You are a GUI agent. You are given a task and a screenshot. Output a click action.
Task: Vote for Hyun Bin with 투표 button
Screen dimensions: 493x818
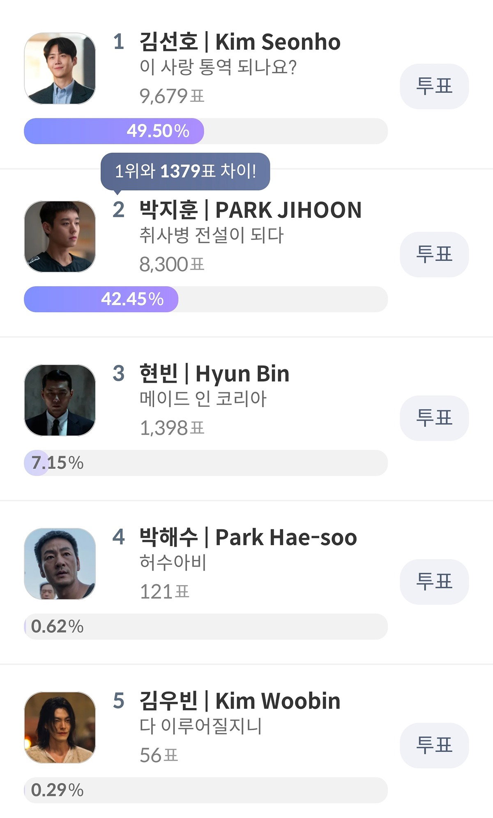[434, 418]
